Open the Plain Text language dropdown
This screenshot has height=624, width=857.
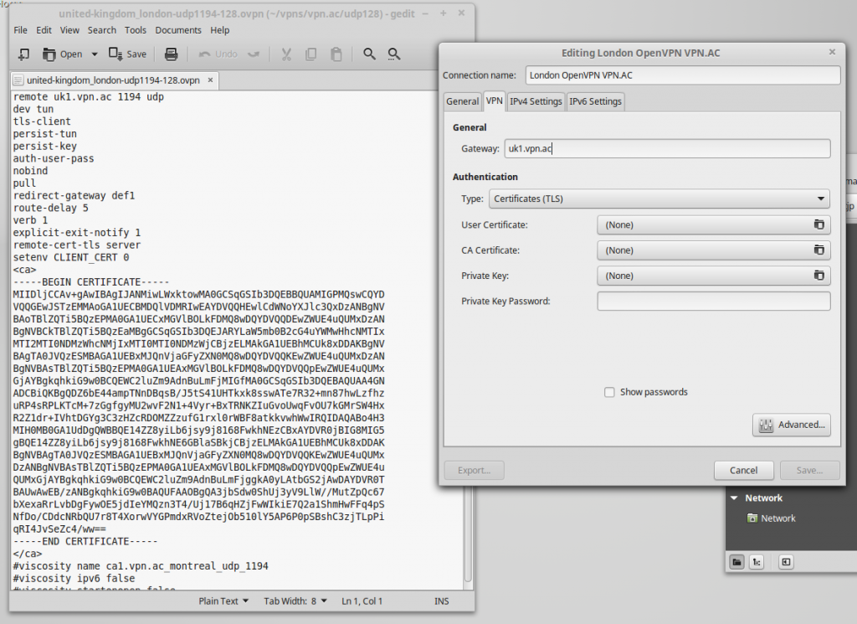coord(223,601)
